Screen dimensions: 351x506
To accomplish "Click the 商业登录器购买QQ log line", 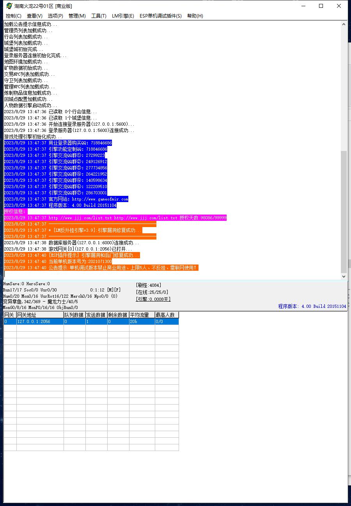I will [x=58, y=143].
